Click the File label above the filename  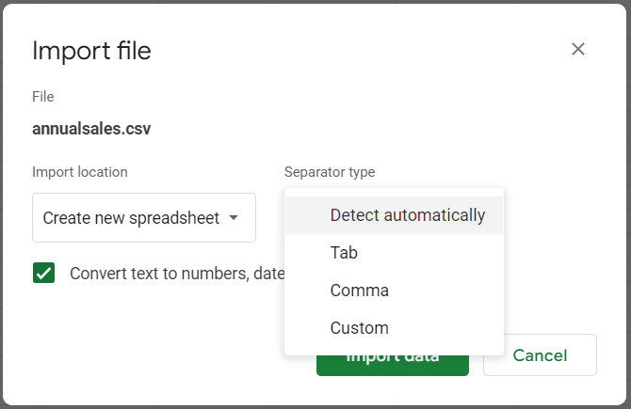(x=43, y=97)
